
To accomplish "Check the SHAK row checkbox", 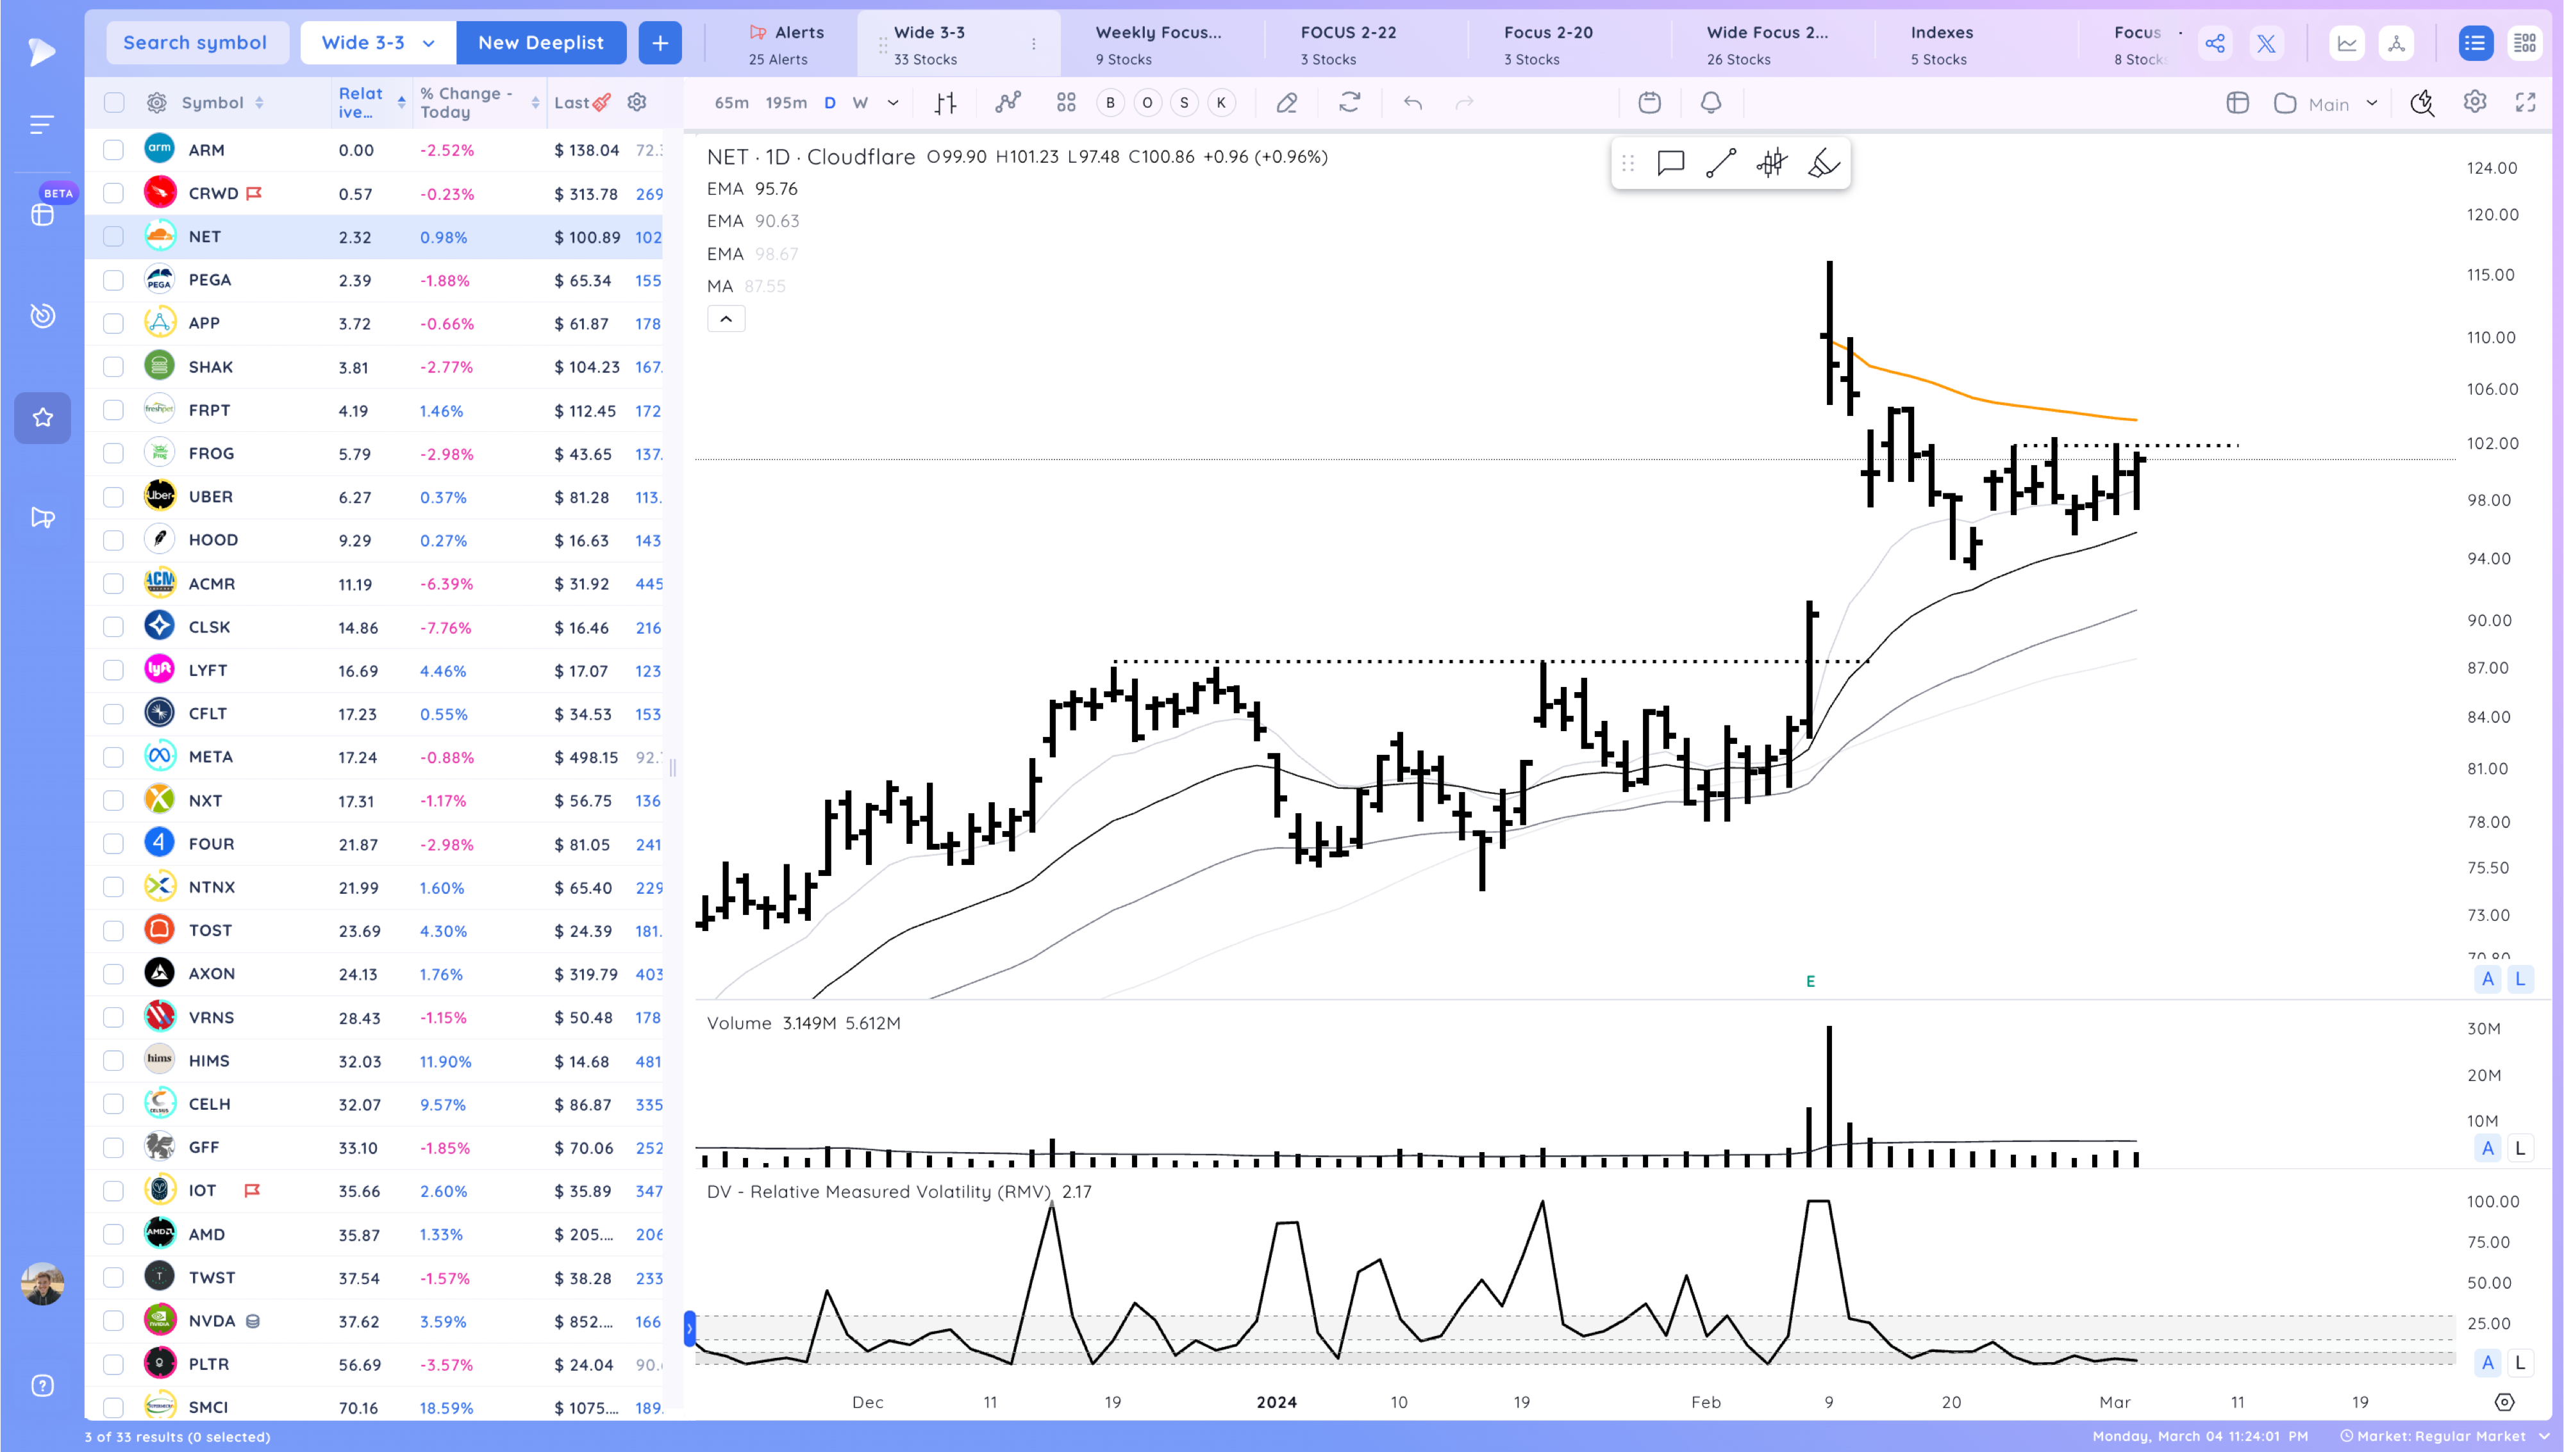I will pyautogui.click(x=113, y=367).
